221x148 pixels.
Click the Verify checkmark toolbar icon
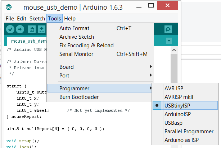pyautogui.click(x=10, y=29)
